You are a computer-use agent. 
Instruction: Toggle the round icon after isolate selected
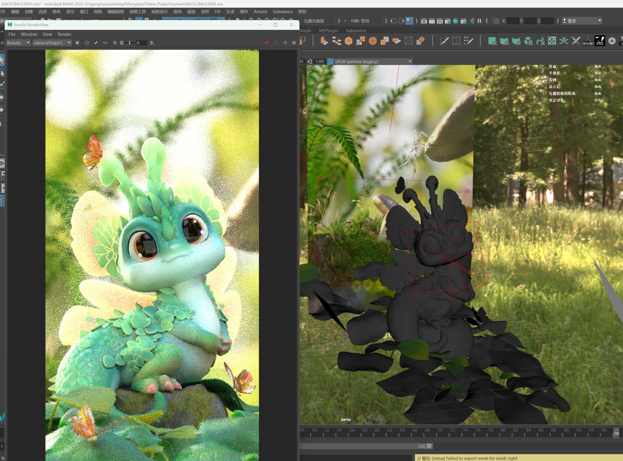tap(87, 43)
